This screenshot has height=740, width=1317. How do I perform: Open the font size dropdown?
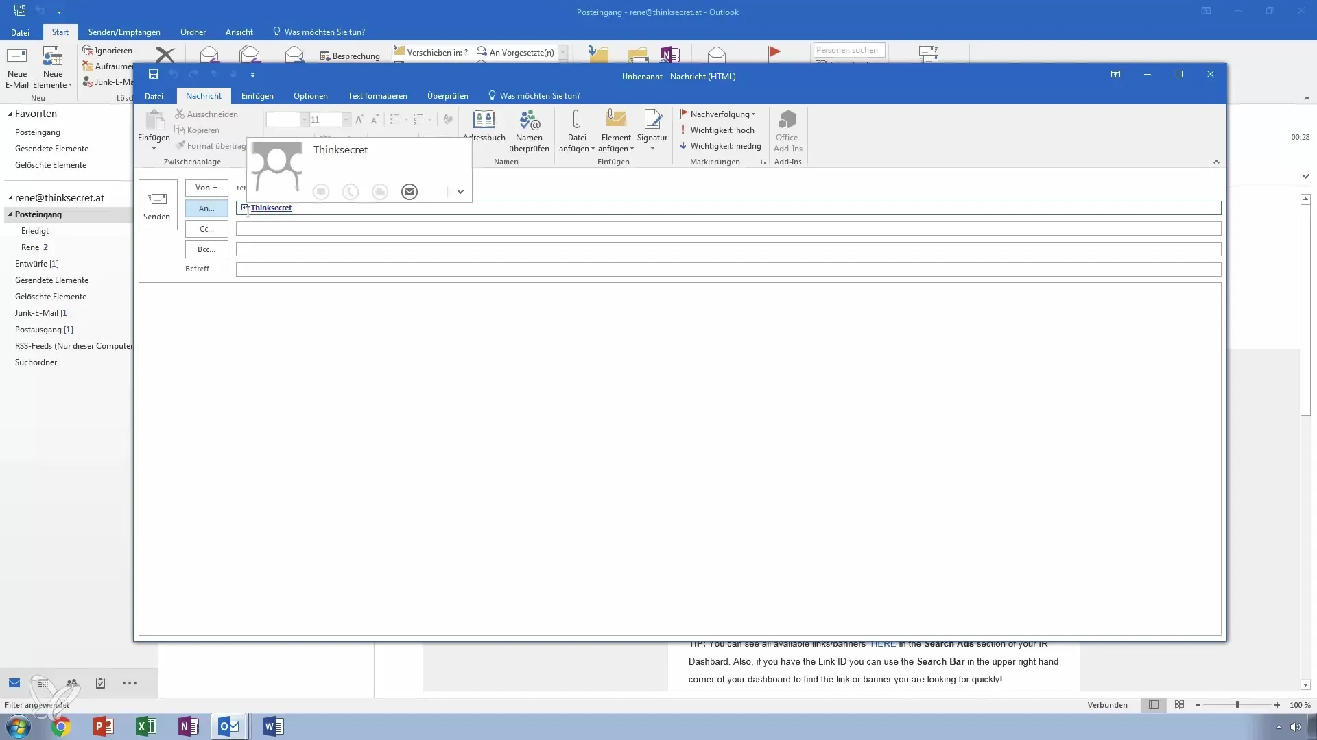coord(346,120)
